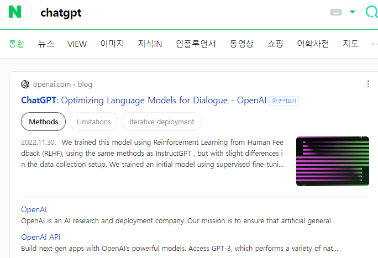Viewport: 378px width, 258px height.
Task: Click the OpenAI research company description text
Action: 179,220
